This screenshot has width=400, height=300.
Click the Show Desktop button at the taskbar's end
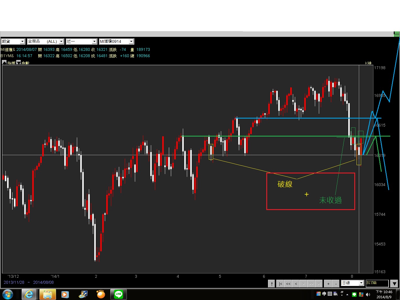pyautogui.click(x=398, y=294)
